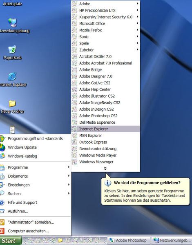Open Adobe Designer 7.0
This screenshot has height=245, width=192.
click(105, 76)
